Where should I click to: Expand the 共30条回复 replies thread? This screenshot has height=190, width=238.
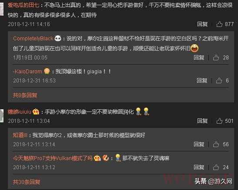point(27,182)
